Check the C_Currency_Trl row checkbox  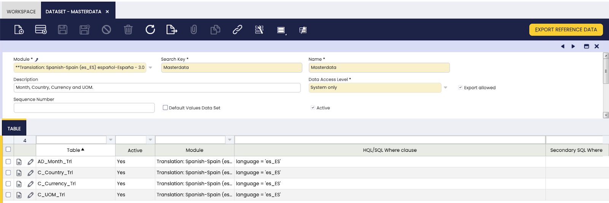click(x=8, y=184)
